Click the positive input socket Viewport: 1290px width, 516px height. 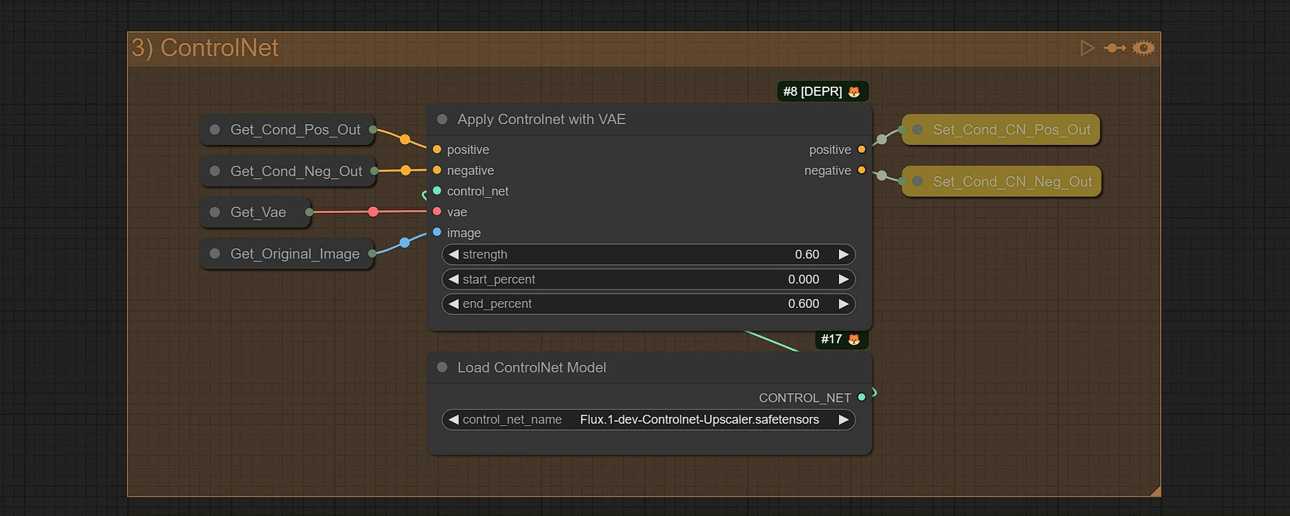[437, 149]
